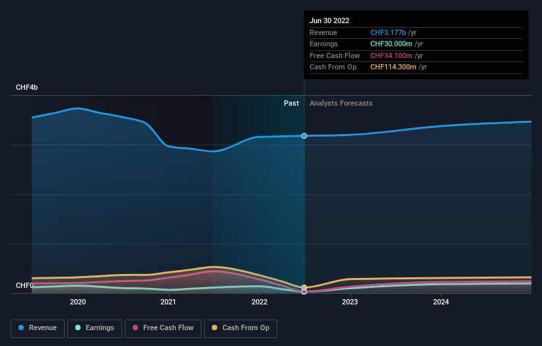Click the pink Free Cash Flow data marker
The width and height of the screenshot is (542, 346).
304,292
